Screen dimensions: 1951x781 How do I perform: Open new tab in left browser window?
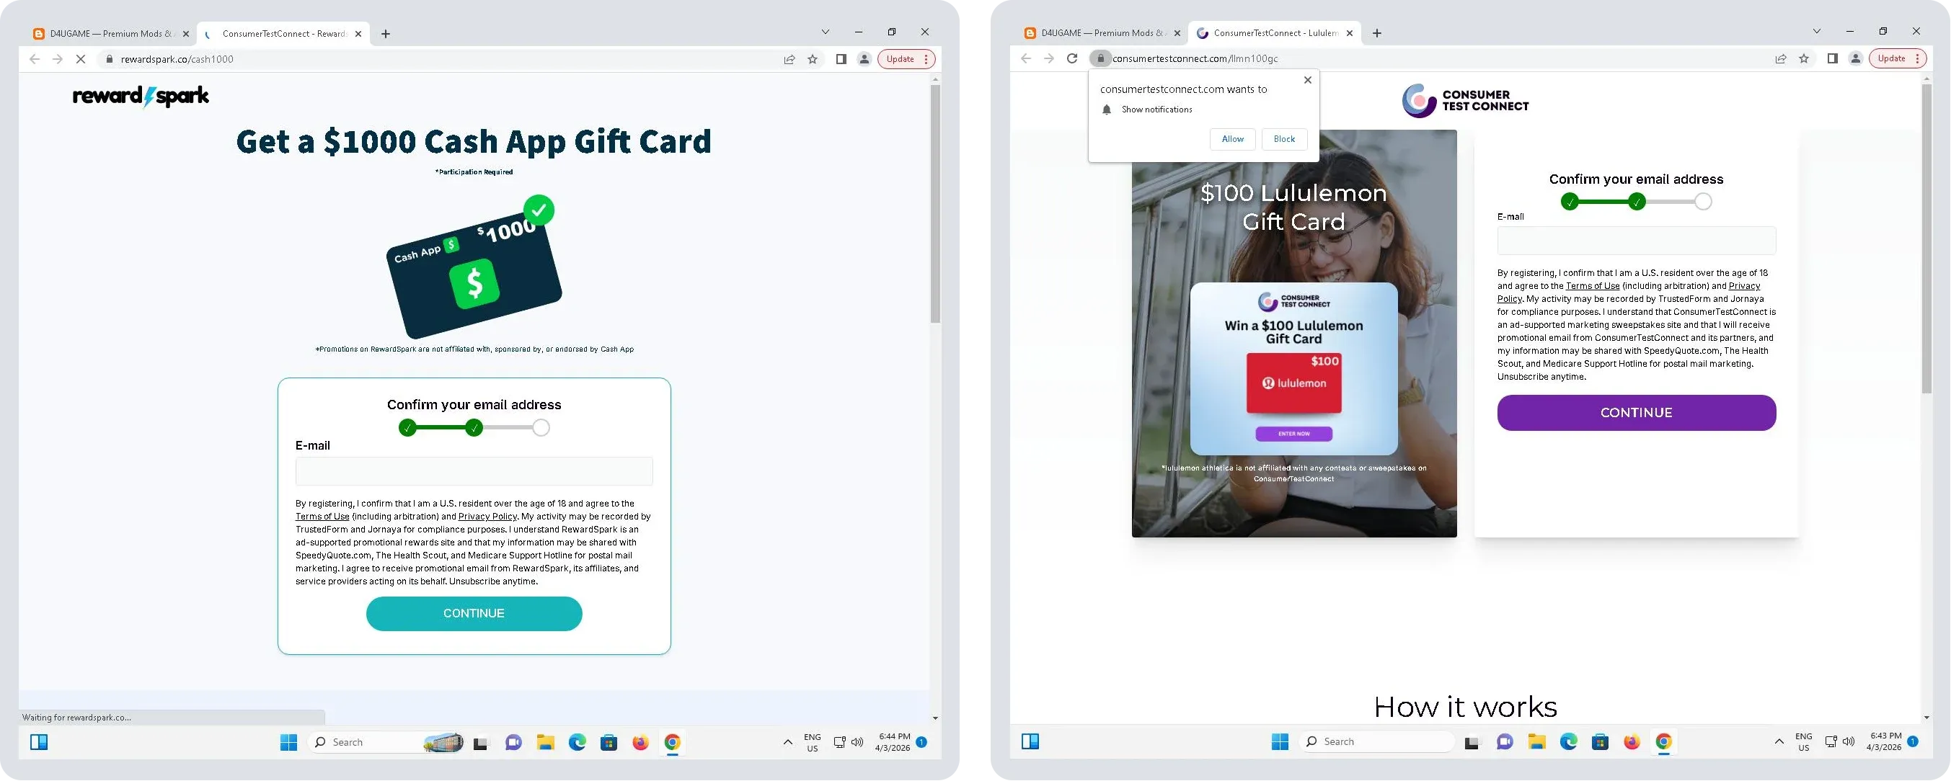click(386, 33)
